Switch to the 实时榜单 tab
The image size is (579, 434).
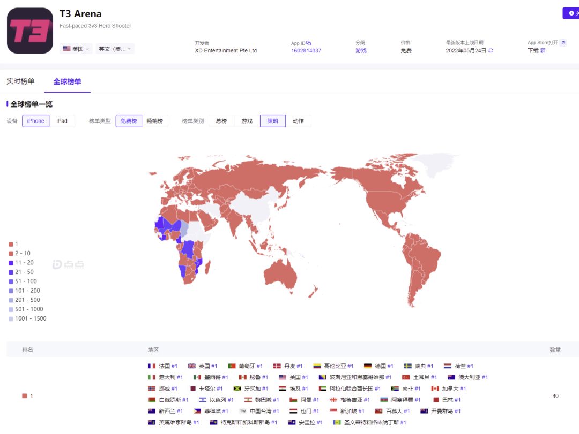pos(20,81)
